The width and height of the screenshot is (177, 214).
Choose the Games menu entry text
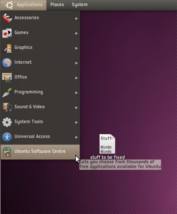click(x=21, y=33)
